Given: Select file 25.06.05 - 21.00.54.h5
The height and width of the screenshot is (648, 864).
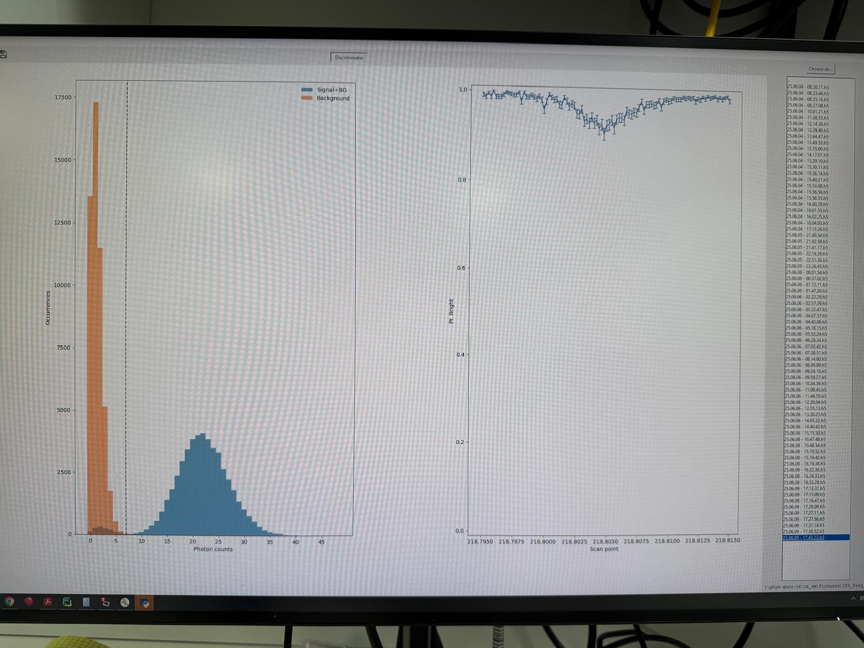Looking at the screenshot, I should pos(807,235).
